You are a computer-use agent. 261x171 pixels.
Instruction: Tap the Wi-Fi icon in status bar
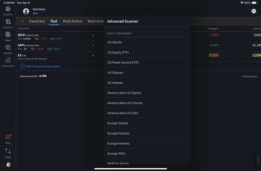click(x=242, y=3)
